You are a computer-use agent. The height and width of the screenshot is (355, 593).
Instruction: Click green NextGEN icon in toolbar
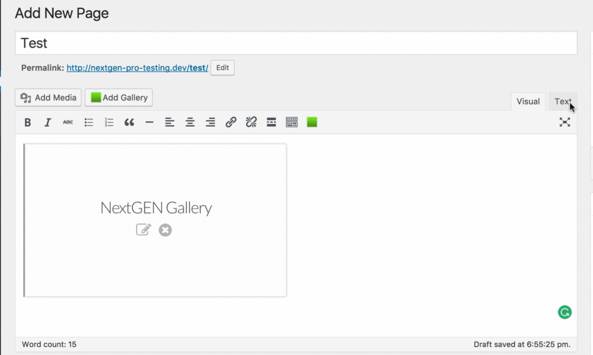[x=312, y=122]
